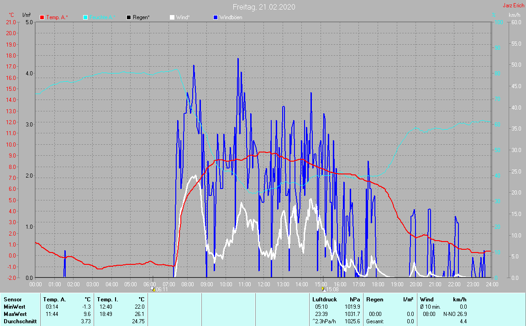The height and width of the screenshot is (326, 526).
Task: Click the minimum outside temperature value -1.3
Action: tap(87, 307)
